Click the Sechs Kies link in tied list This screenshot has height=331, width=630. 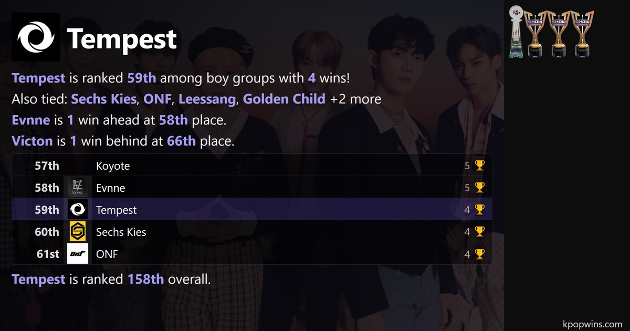(x=103, y=99)
